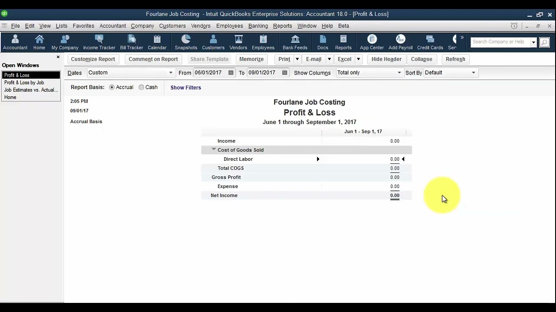This screenshot has width=556, height=312.
Task: Click the From date field
Action: [x=210, y=73]
